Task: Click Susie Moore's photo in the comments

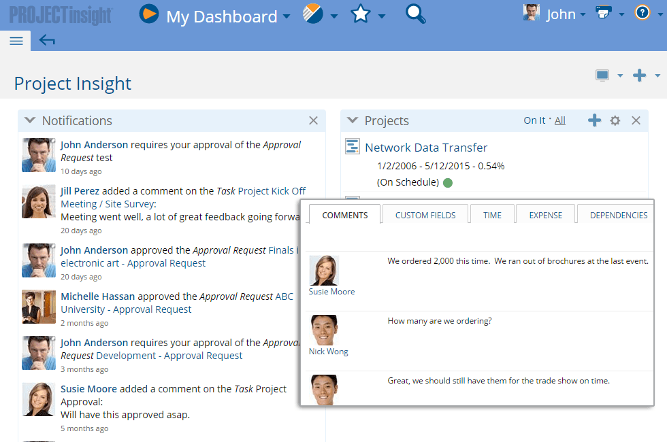Action: (324, 271)
